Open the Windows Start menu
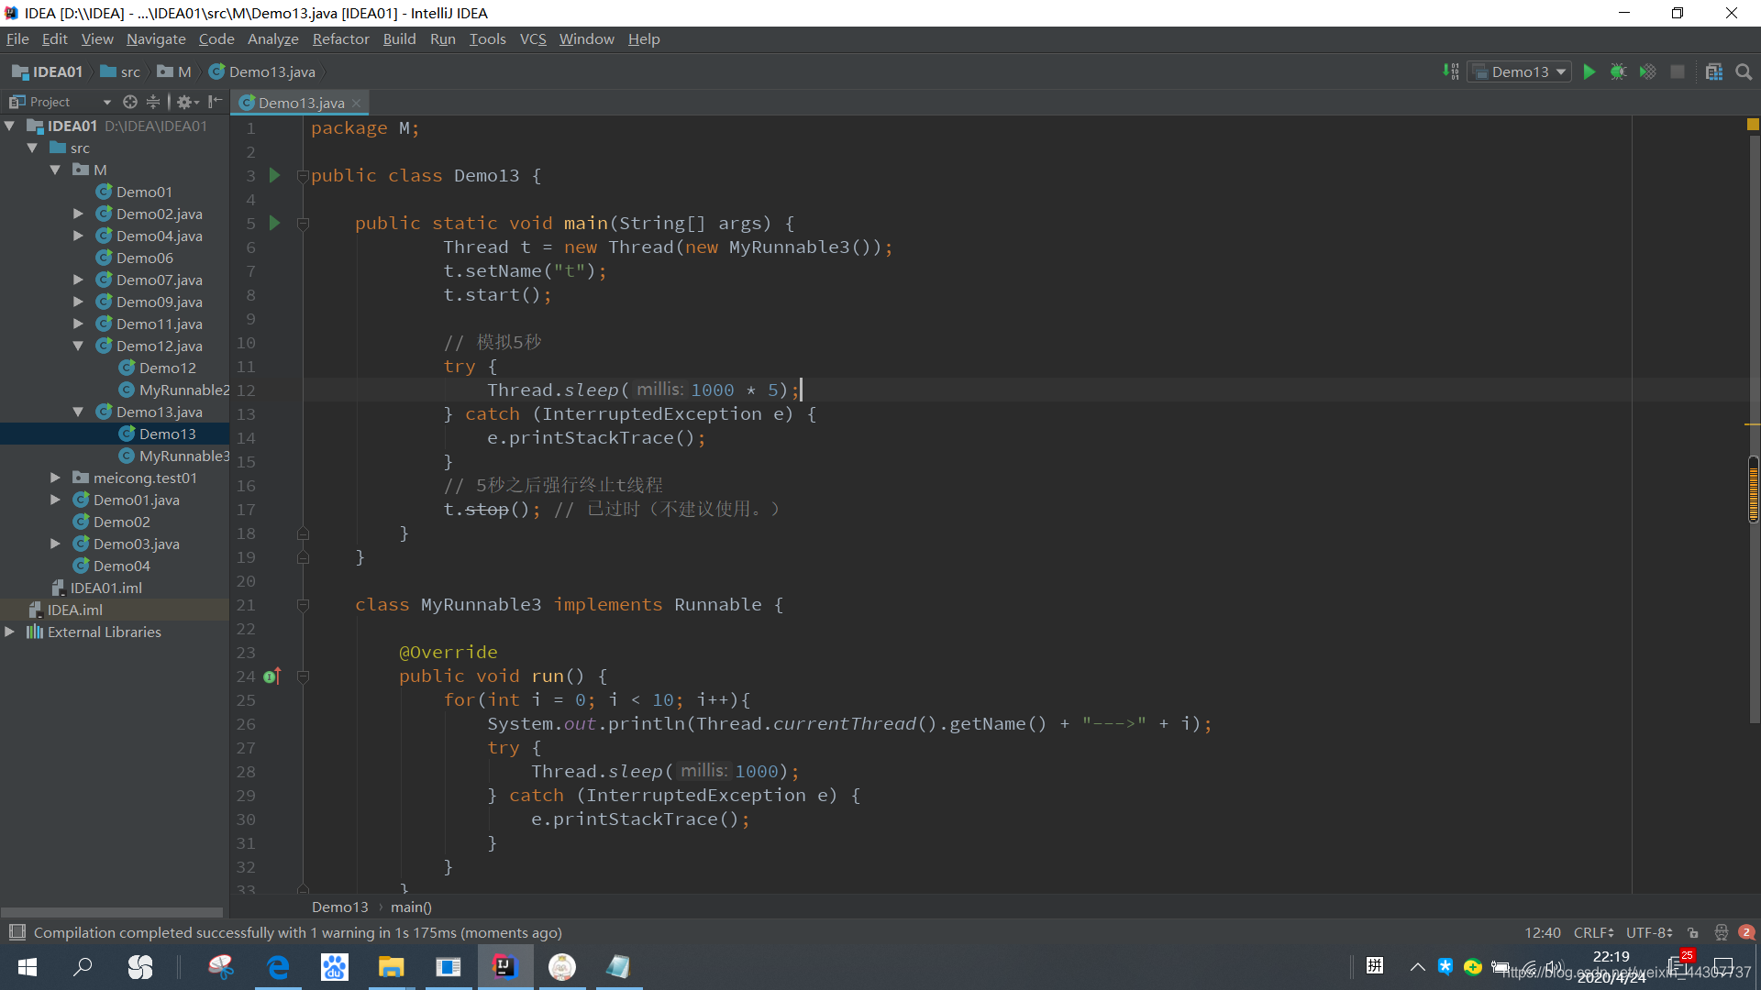 [28, 967]
